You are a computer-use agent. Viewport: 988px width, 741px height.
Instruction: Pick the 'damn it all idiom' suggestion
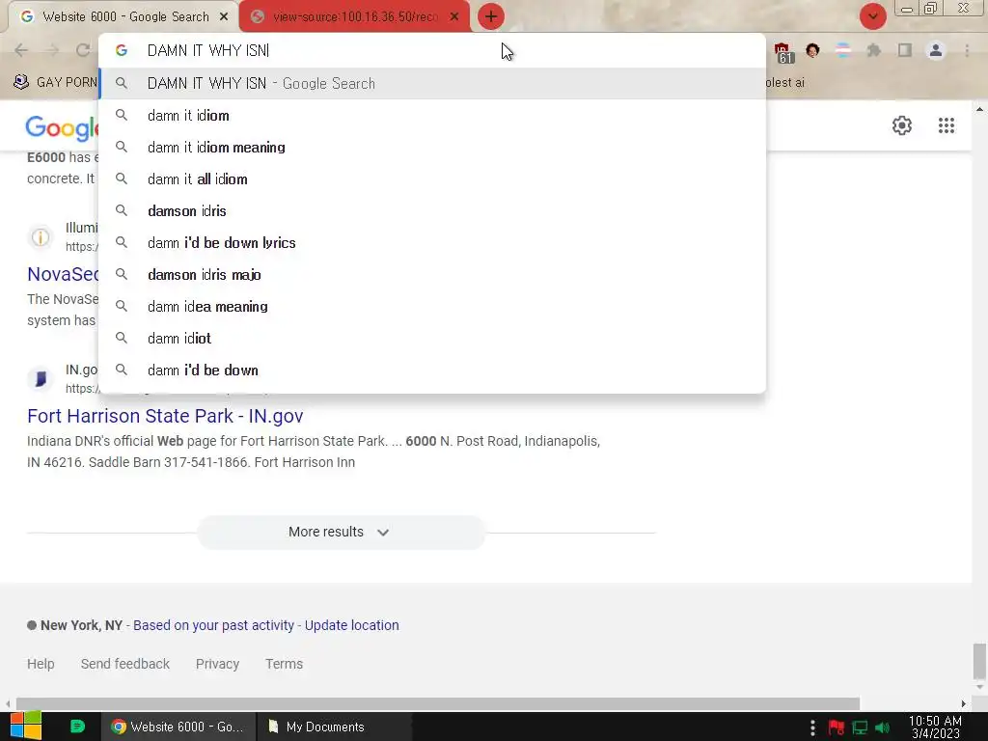[x=433, y=178]
